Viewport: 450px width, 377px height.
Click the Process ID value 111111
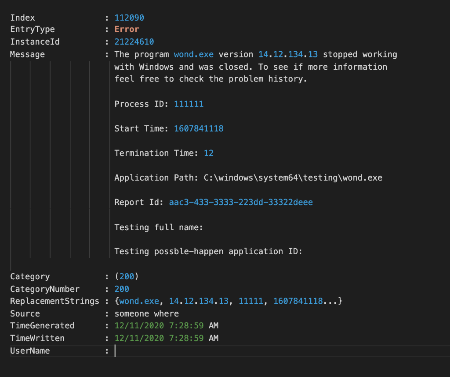189,104
